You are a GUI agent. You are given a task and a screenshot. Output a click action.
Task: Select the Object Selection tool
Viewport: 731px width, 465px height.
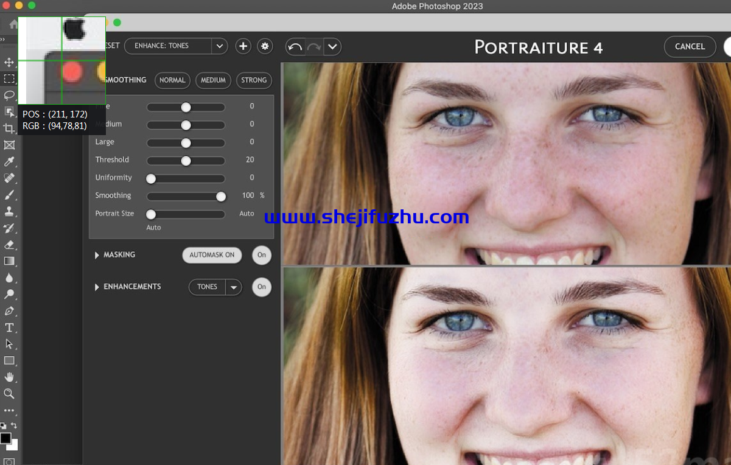point(9,112)
